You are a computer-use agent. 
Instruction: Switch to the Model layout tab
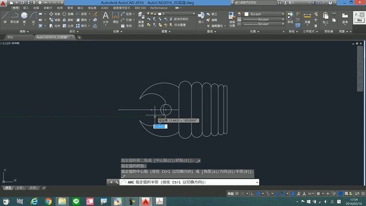[8, 188]
